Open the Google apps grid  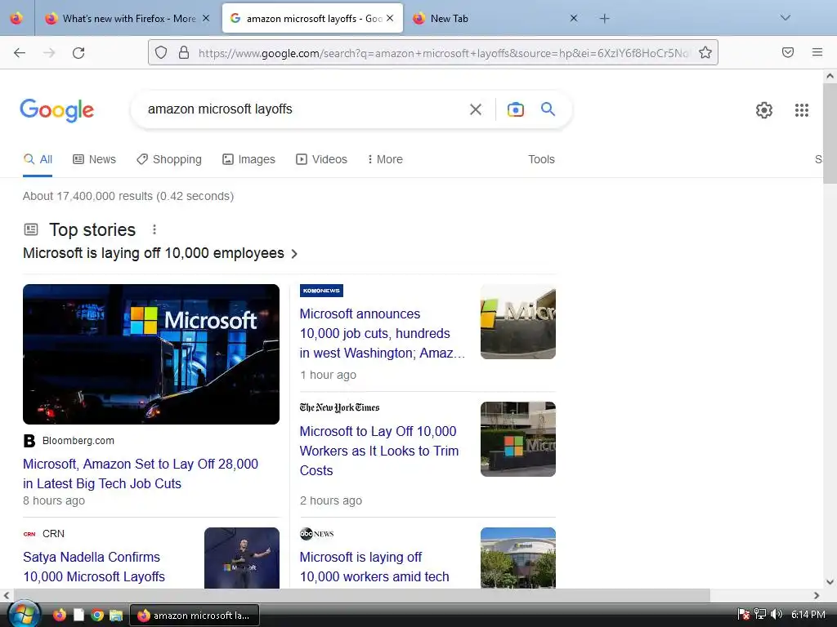click(801, 110)
